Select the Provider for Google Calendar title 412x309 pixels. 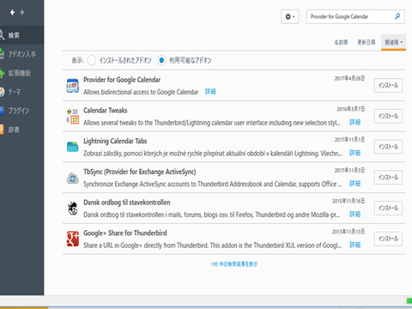click(x=122, y=80)
